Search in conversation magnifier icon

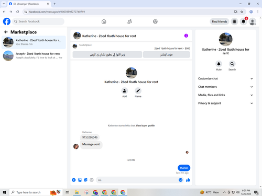[x=232, y=64]
